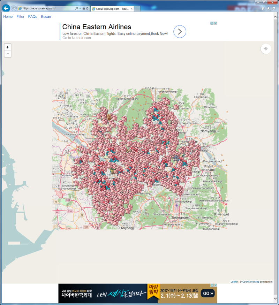Click the (Seongnam) map label
The image size is (279, 305).
pos(180,218)
